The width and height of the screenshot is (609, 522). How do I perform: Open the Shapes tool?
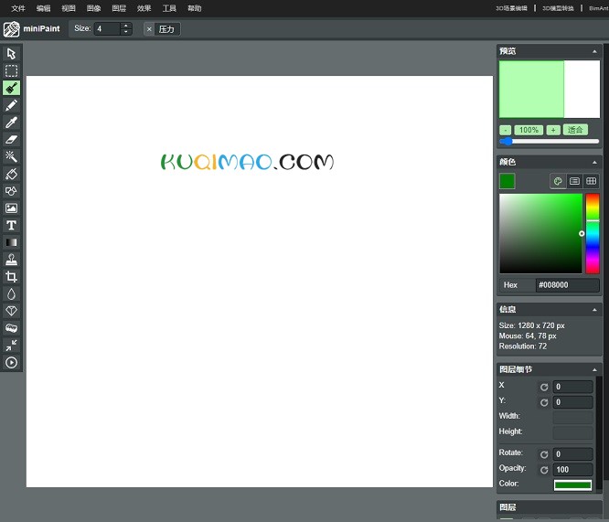pos(11,191)
